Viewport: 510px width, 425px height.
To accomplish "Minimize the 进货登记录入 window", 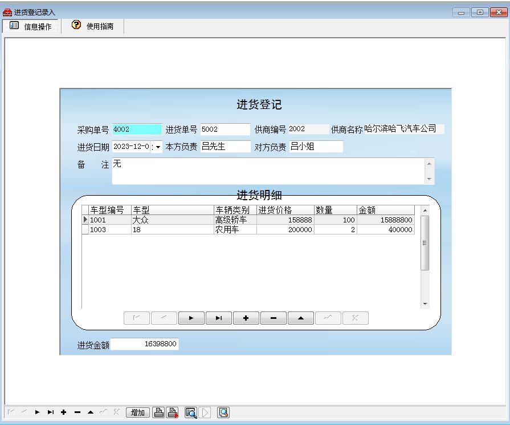I will pyautogui.click(x=461, y=13).
